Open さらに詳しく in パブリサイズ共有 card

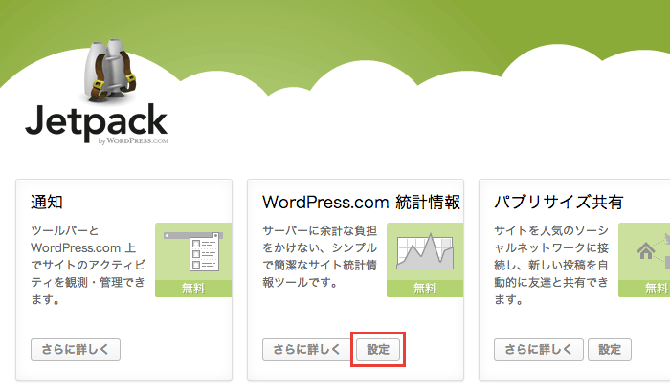click(538, 350)
